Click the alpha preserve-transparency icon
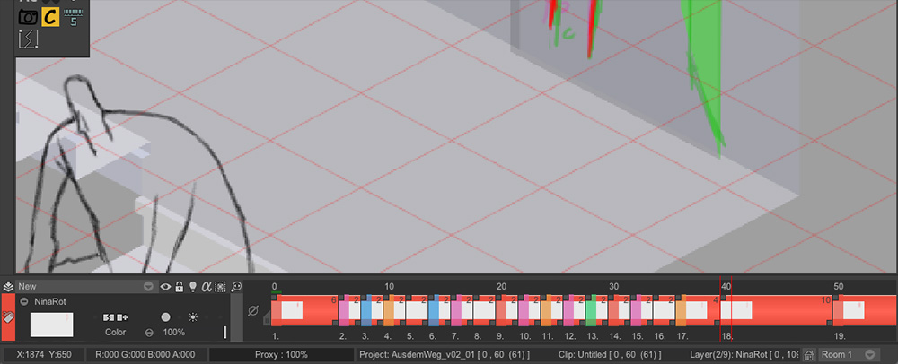This screenshot has width=898, height=364. click(207, 286)
